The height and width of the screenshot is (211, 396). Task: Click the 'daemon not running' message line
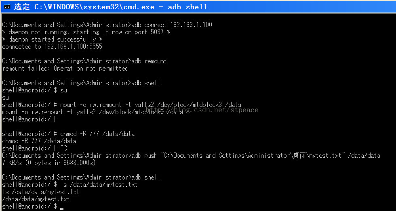click(86, 32)
